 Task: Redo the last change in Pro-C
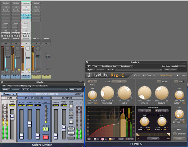tap(139, 75)
